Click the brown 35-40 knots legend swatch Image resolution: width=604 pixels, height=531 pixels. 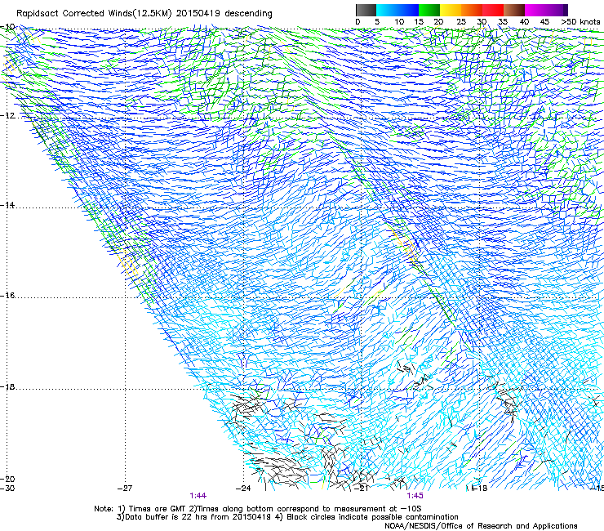coord(514,10)
